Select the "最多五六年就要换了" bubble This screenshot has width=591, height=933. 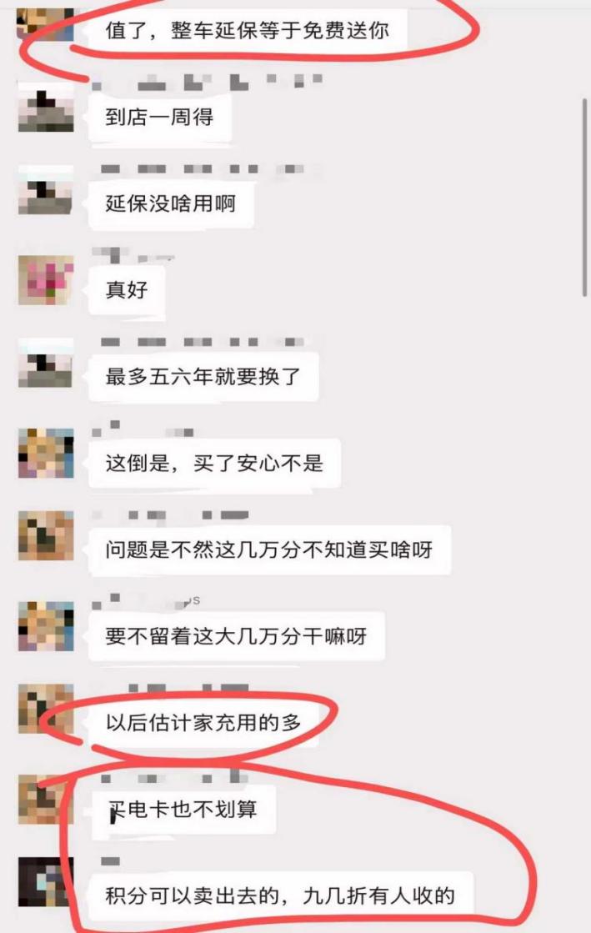[203, 377]
